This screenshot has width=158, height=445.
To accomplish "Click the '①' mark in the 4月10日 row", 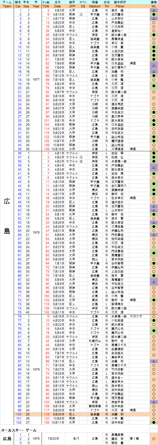I will pyautogui.click(x=81, y=15).
